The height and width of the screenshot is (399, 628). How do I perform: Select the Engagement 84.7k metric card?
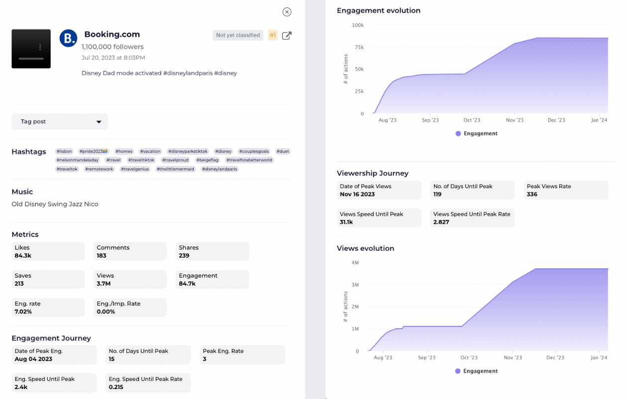tap(212, 279)
